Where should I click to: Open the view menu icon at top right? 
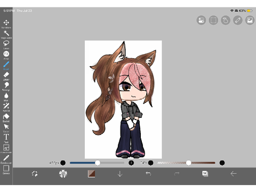coord(201,20)
